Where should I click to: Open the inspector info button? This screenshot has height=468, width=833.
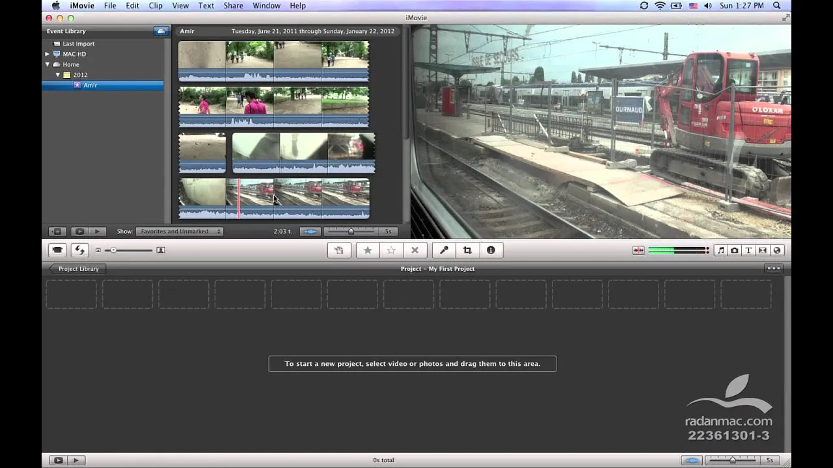coord(491,250)
